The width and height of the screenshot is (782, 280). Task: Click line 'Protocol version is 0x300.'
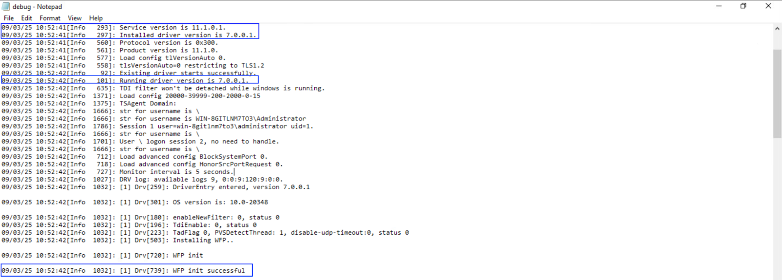[x=110, y=42]
